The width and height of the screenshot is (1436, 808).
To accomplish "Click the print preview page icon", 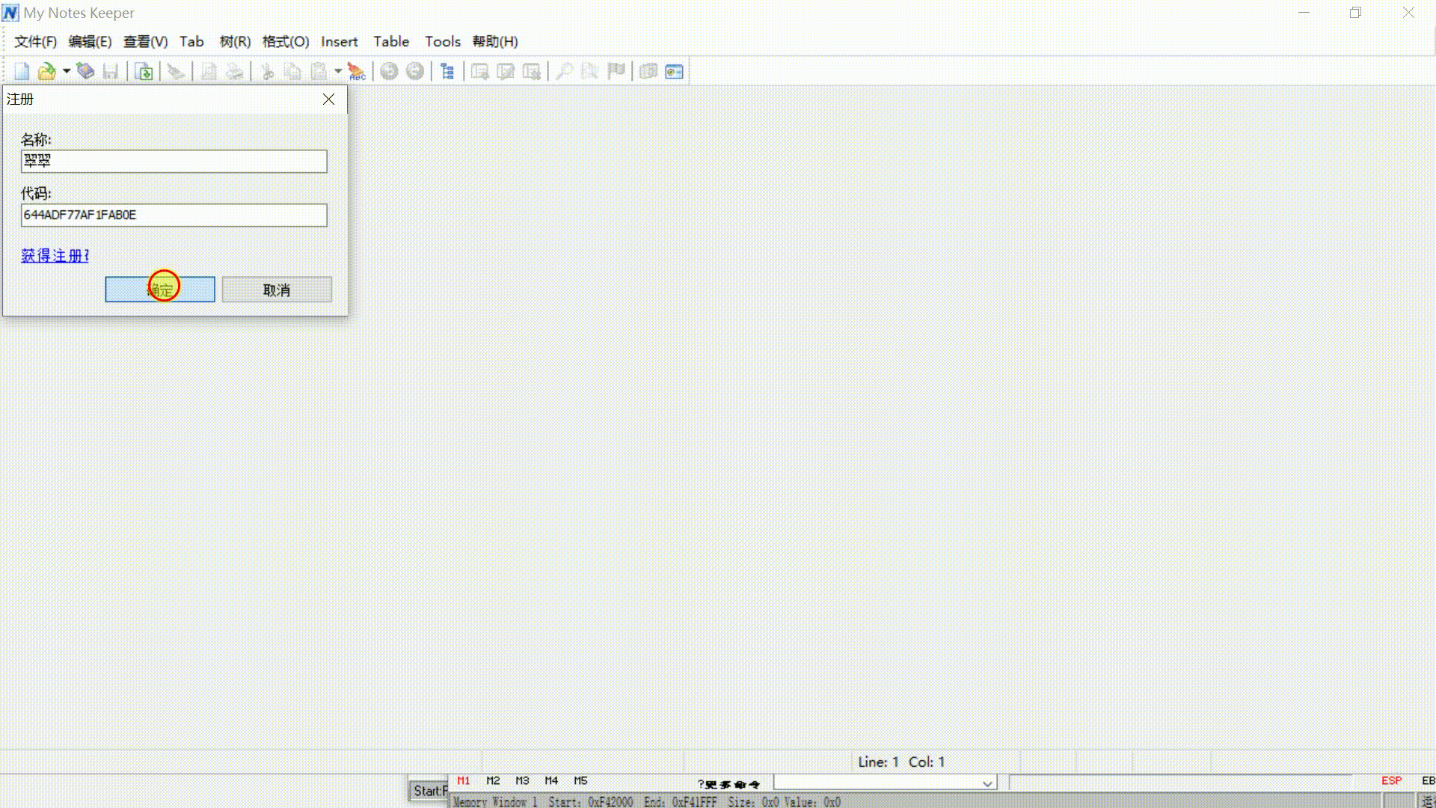I will click(x=209, y=72).
